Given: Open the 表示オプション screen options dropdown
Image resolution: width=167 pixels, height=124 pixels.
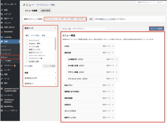Looking at the screenshot, I should 144,2.
